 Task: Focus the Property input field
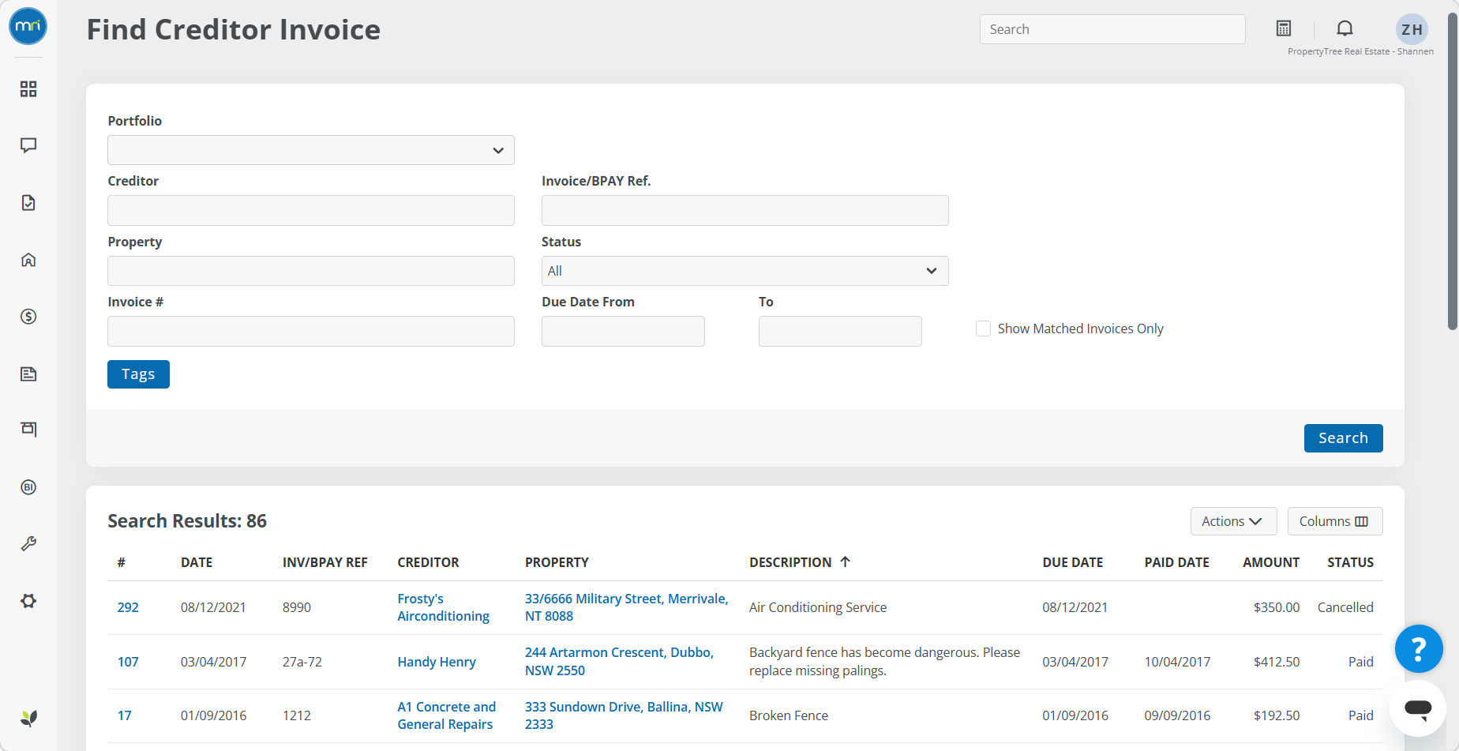311,271
